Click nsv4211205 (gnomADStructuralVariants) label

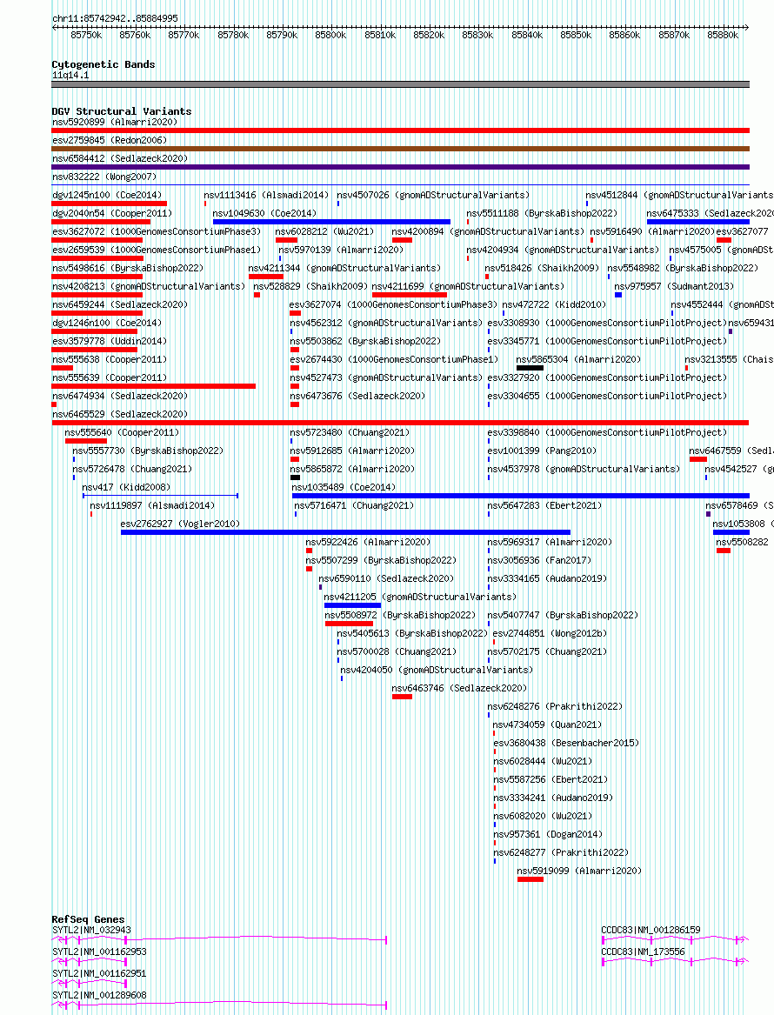[x=420, y=597]
